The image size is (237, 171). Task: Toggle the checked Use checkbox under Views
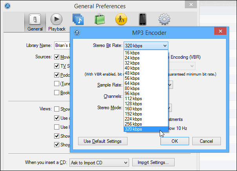(x=57, y=118)
